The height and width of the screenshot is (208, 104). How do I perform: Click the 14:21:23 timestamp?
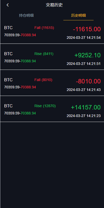click(84, 116)
